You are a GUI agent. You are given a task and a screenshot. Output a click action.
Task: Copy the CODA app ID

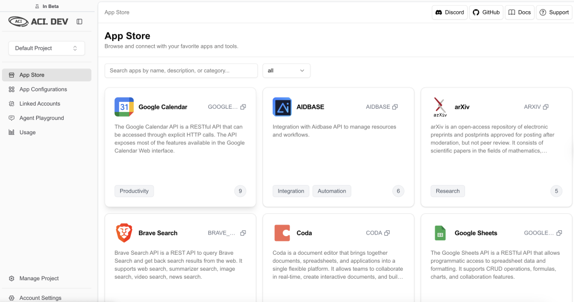(387, 233)
